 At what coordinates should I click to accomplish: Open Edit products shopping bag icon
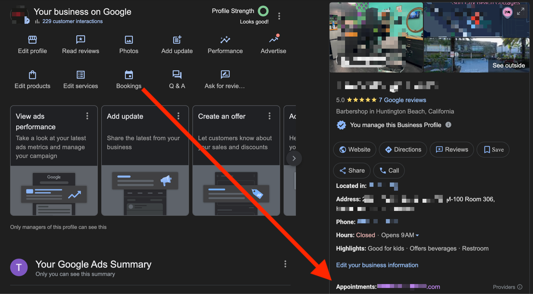32,75
